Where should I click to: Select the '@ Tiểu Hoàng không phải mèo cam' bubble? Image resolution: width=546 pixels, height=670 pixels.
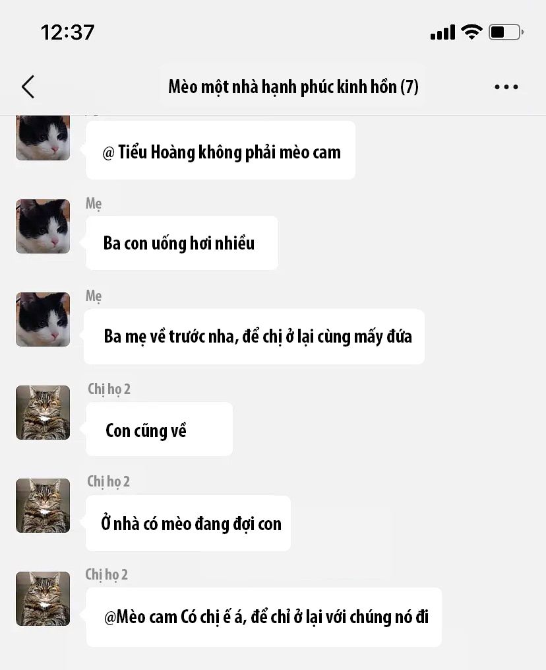click(x=221, y=151)
